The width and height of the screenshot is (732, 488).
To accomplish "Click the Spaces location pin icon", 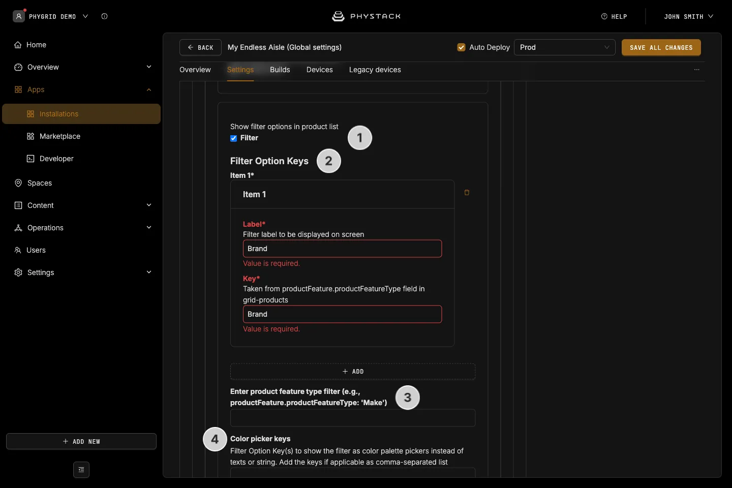I will pos(18,183).
